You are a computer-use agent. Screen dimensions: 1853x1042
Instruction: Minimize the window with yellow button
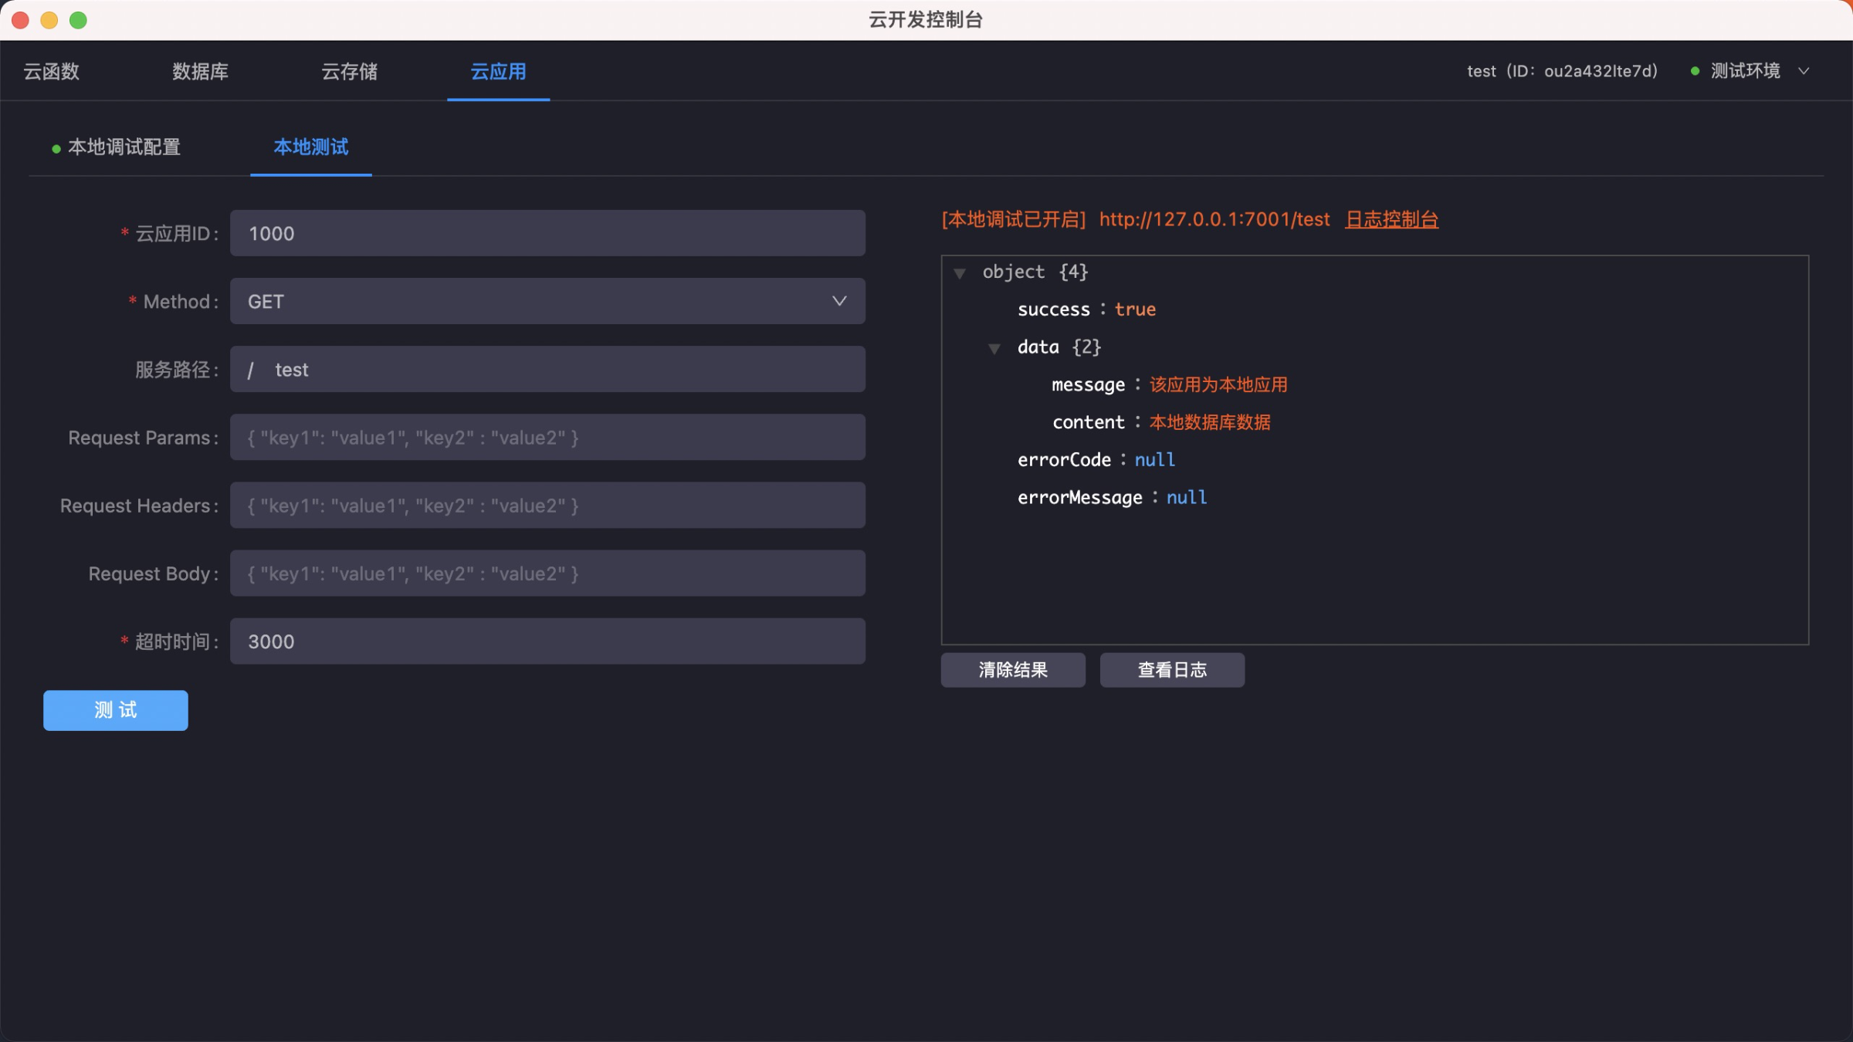(x=49, y=20)
